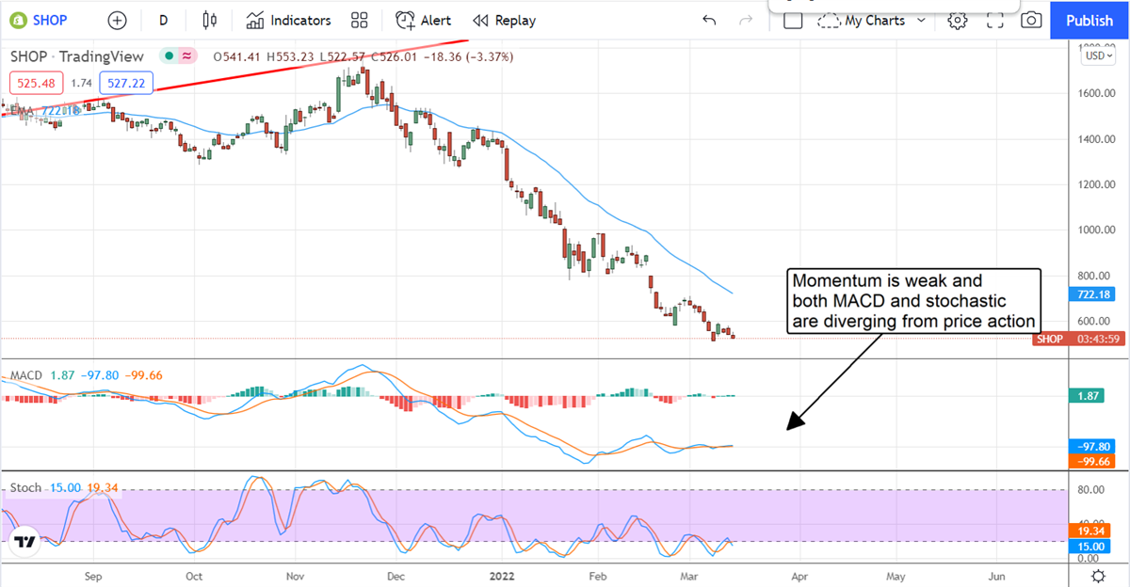Click the Jun label on time axis
The image size is (1130, 587).
997,576
